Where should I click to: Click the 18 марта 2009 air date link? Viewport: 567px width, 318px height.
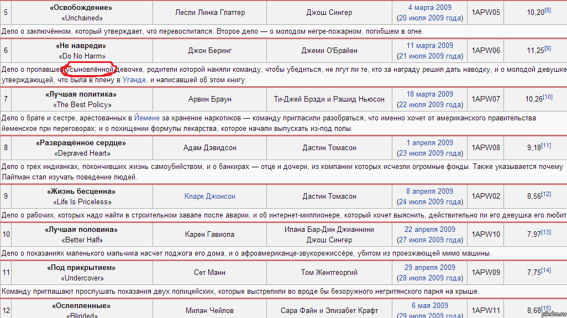429,94
